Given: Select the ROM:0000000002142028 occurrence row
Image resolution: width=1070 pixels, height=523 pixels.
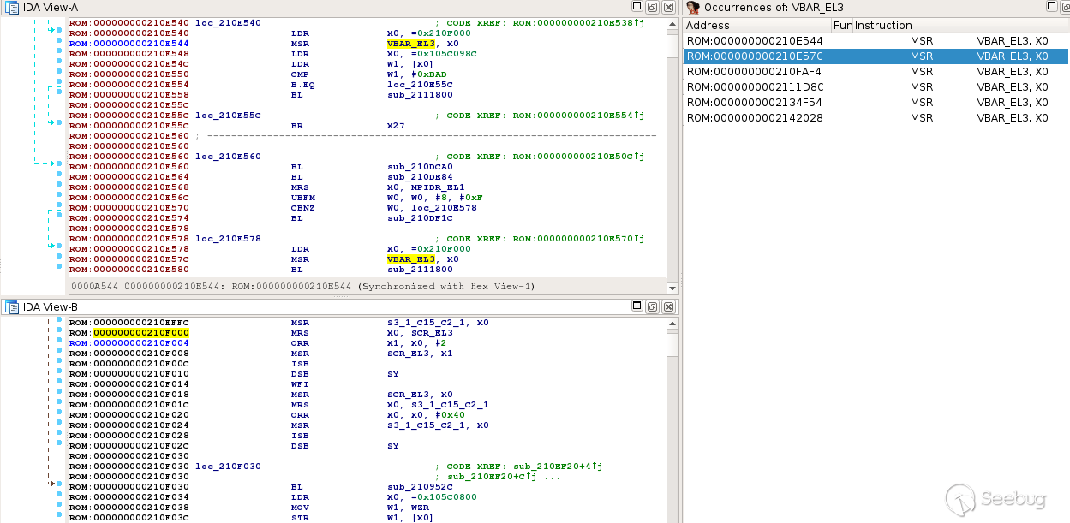Looking at the screenshot, I should pos(755,118).
